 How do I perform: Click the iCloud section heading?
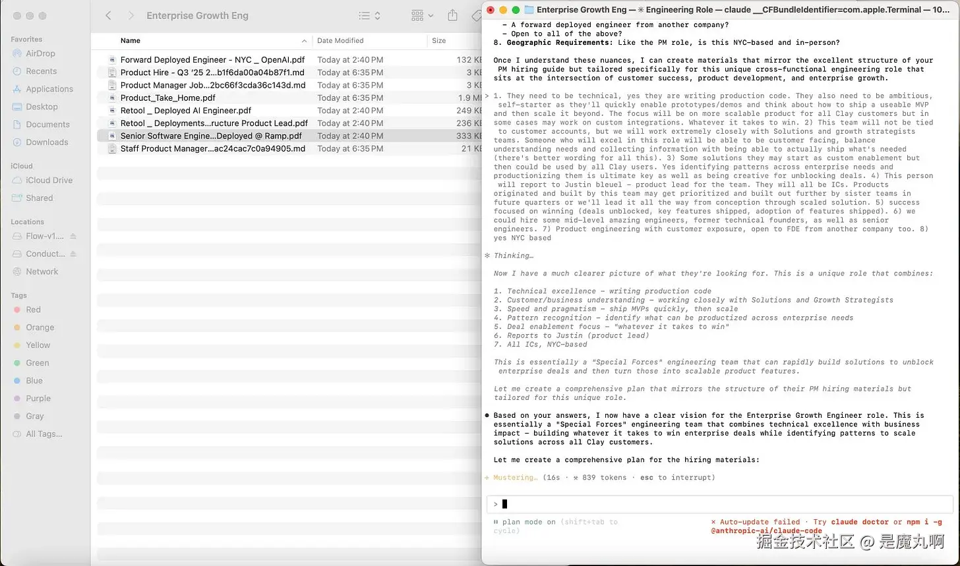21,166
